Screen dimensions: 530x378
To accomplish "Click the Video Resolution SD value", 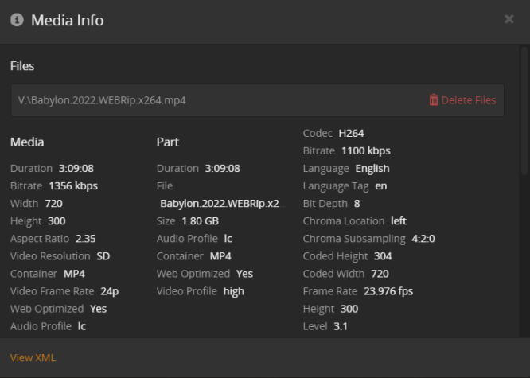I will point(103,256).
